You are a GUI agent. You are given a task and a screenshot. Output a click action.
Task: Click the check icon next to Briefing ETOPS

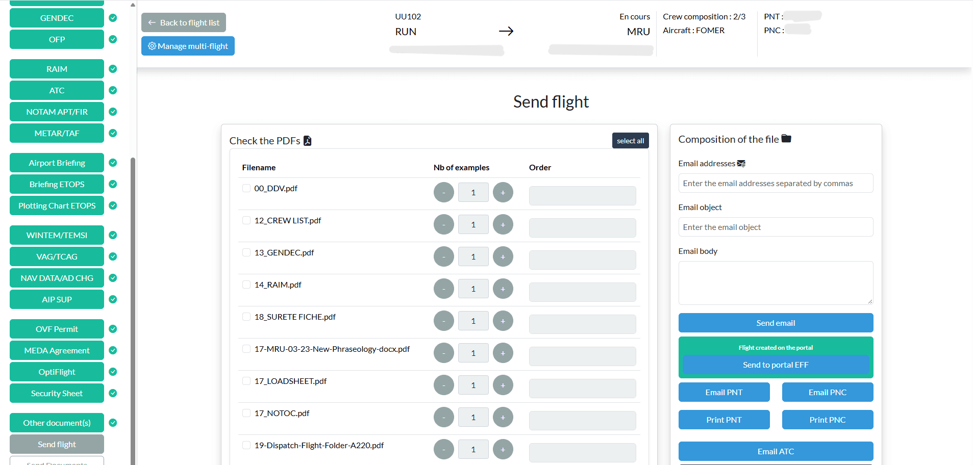click(x=113, y=184)
